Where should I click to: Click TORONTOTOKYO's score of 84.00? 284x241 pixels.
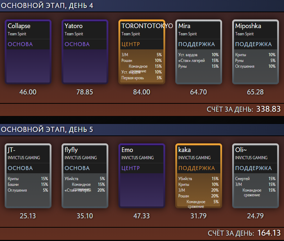point(141,92)
